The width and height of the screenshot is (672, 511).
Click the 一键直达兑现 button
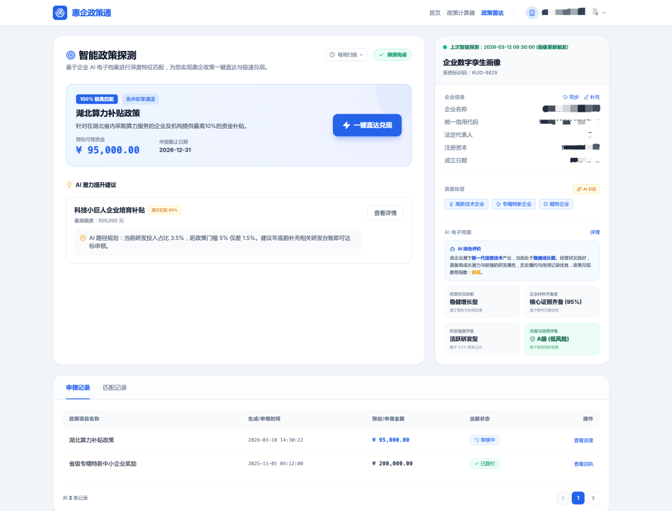click(367, 125)
